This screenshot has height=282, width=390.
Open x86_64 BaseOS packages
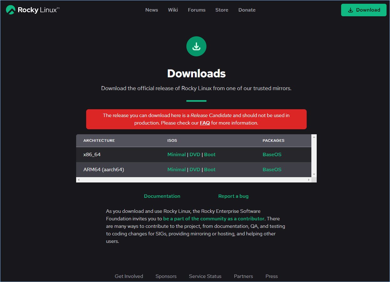tap(272, 155)
